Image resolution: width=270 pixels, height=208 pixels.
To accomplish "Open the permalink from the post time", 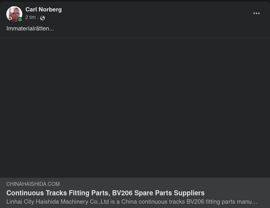I will click(x=31, y=17).
